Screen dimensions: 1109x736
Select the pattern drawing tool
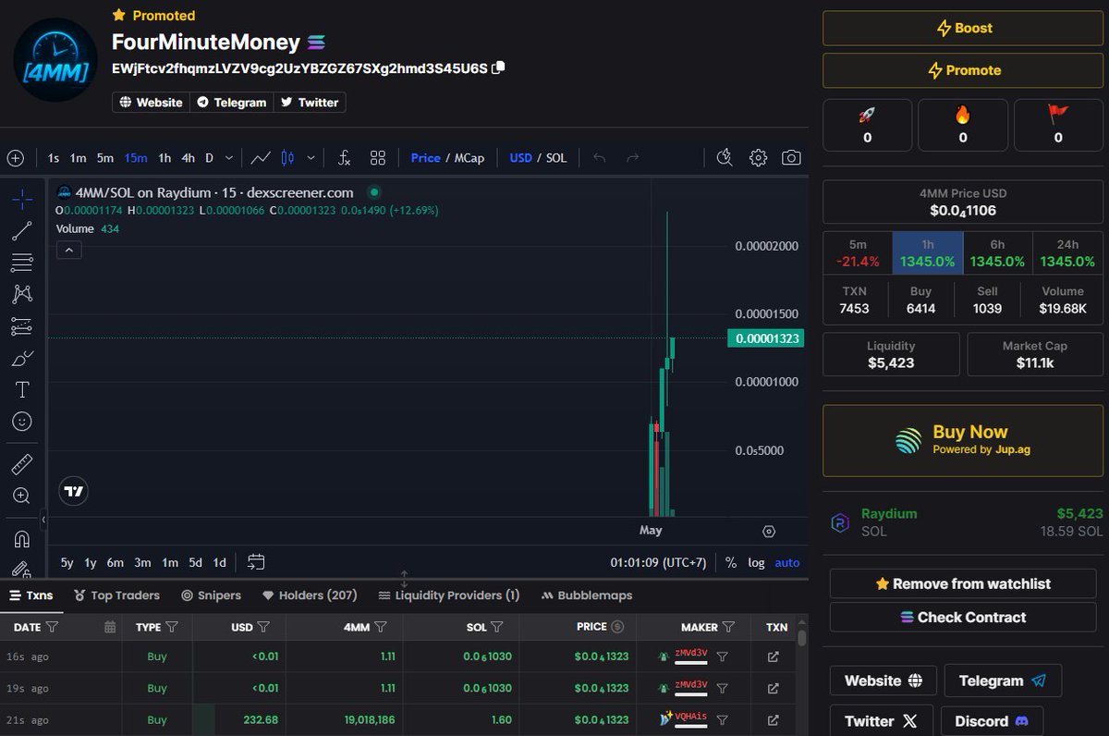coord(22,294)
